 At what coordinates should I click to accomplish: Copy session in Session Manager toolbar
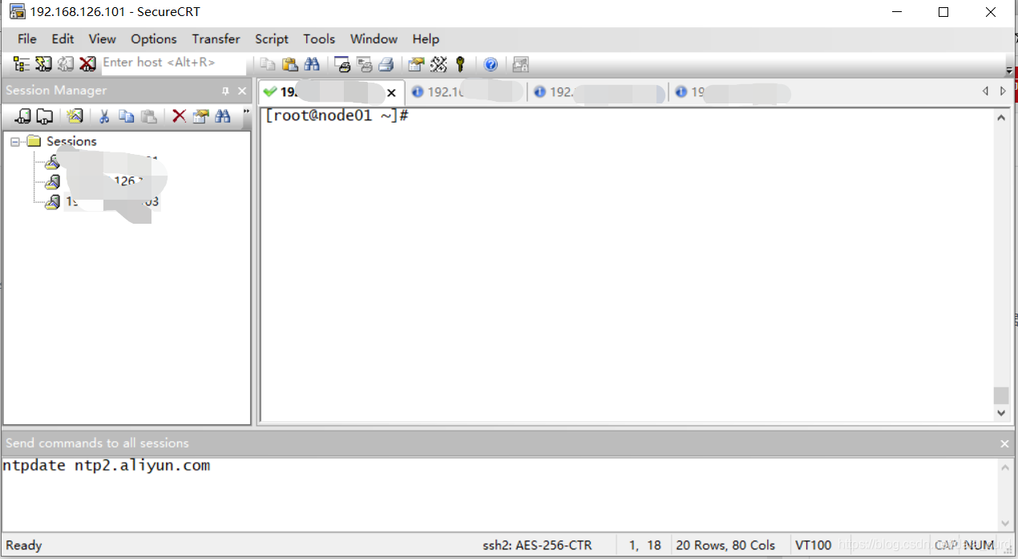[127, 116]
